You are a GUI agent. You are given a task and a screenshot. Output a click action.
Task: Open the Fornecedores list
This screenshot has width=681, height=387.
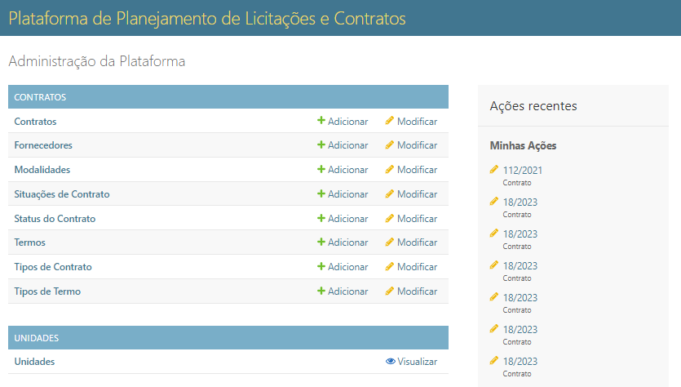(x=43, y=145)
